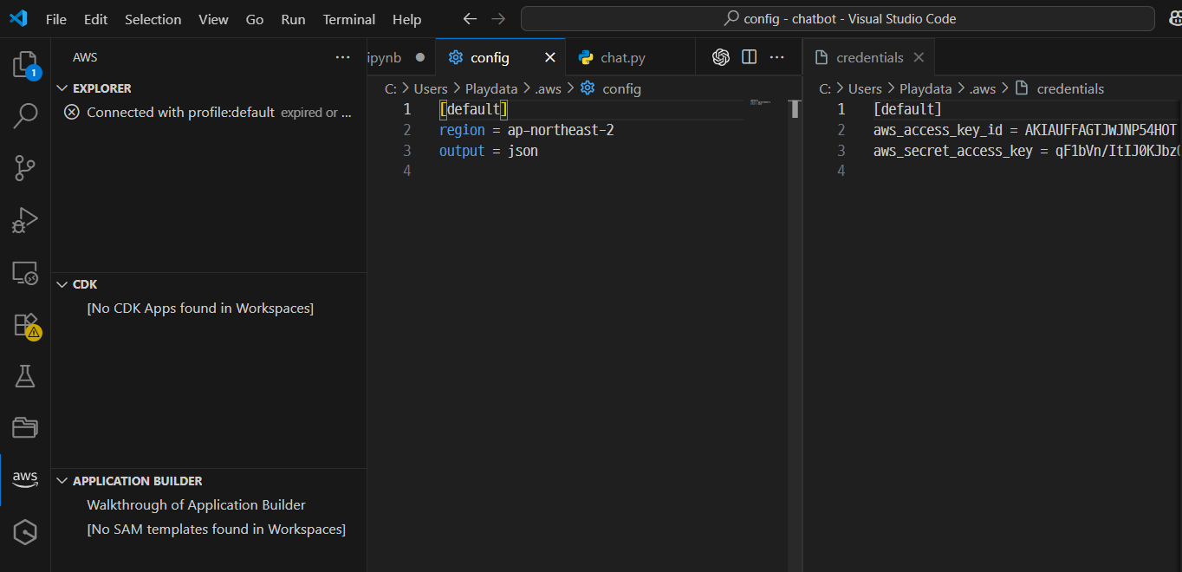Switch to the chat.py tab
Image resolution: width=1182 pixels, height=572 pixels.
630,57
